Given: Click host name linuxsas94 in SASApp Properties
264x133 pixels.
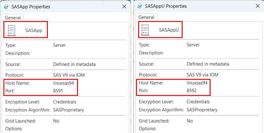Looking at the screenshot, I should (63, 83).
